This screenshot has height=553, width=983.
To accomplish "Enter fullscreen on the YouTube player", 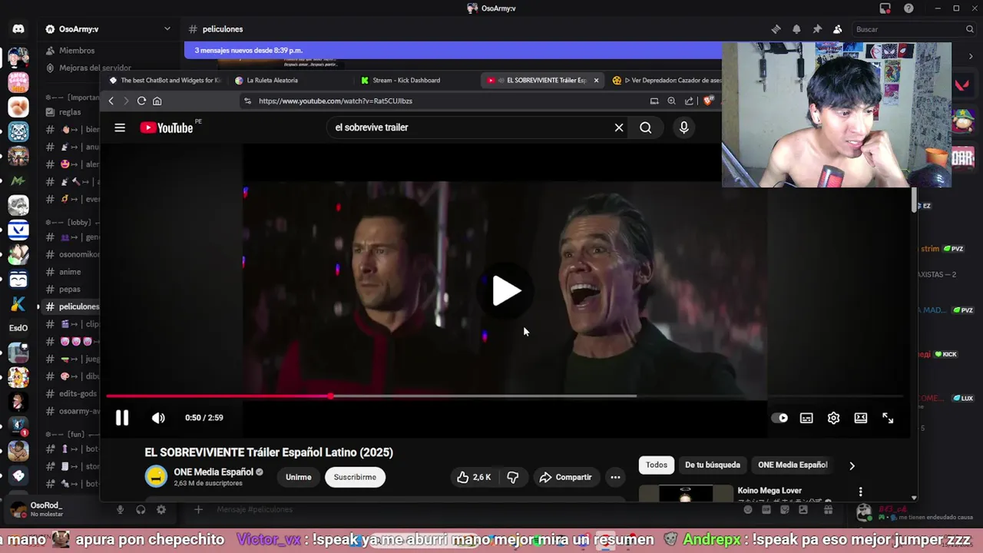I will (x=888, y=418).
